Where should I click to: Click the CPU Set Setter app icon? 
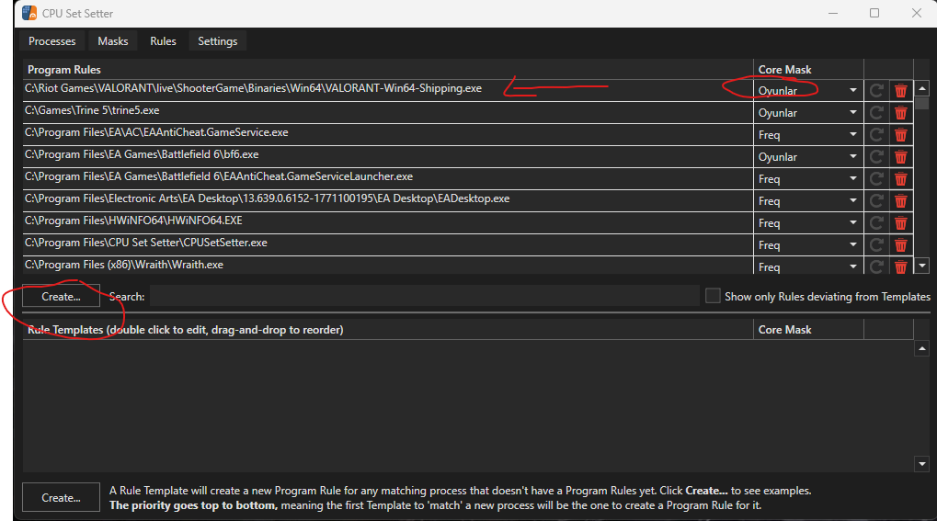pyautogui.click(x=29, y=13)
